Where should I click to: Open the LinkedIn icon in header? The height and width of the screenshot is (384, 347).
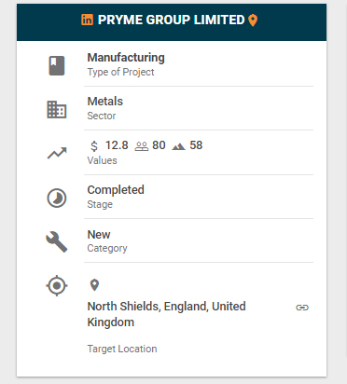point(87,20)
